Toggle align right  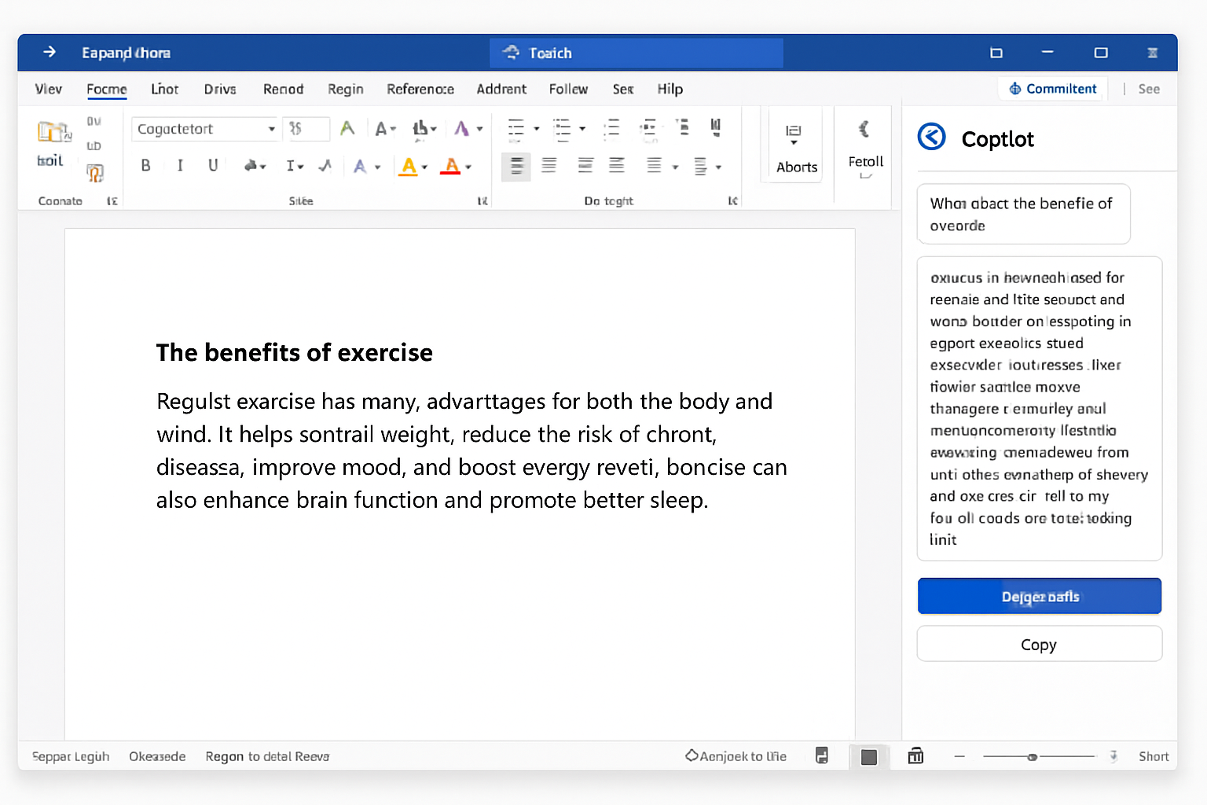click(585, 165)
